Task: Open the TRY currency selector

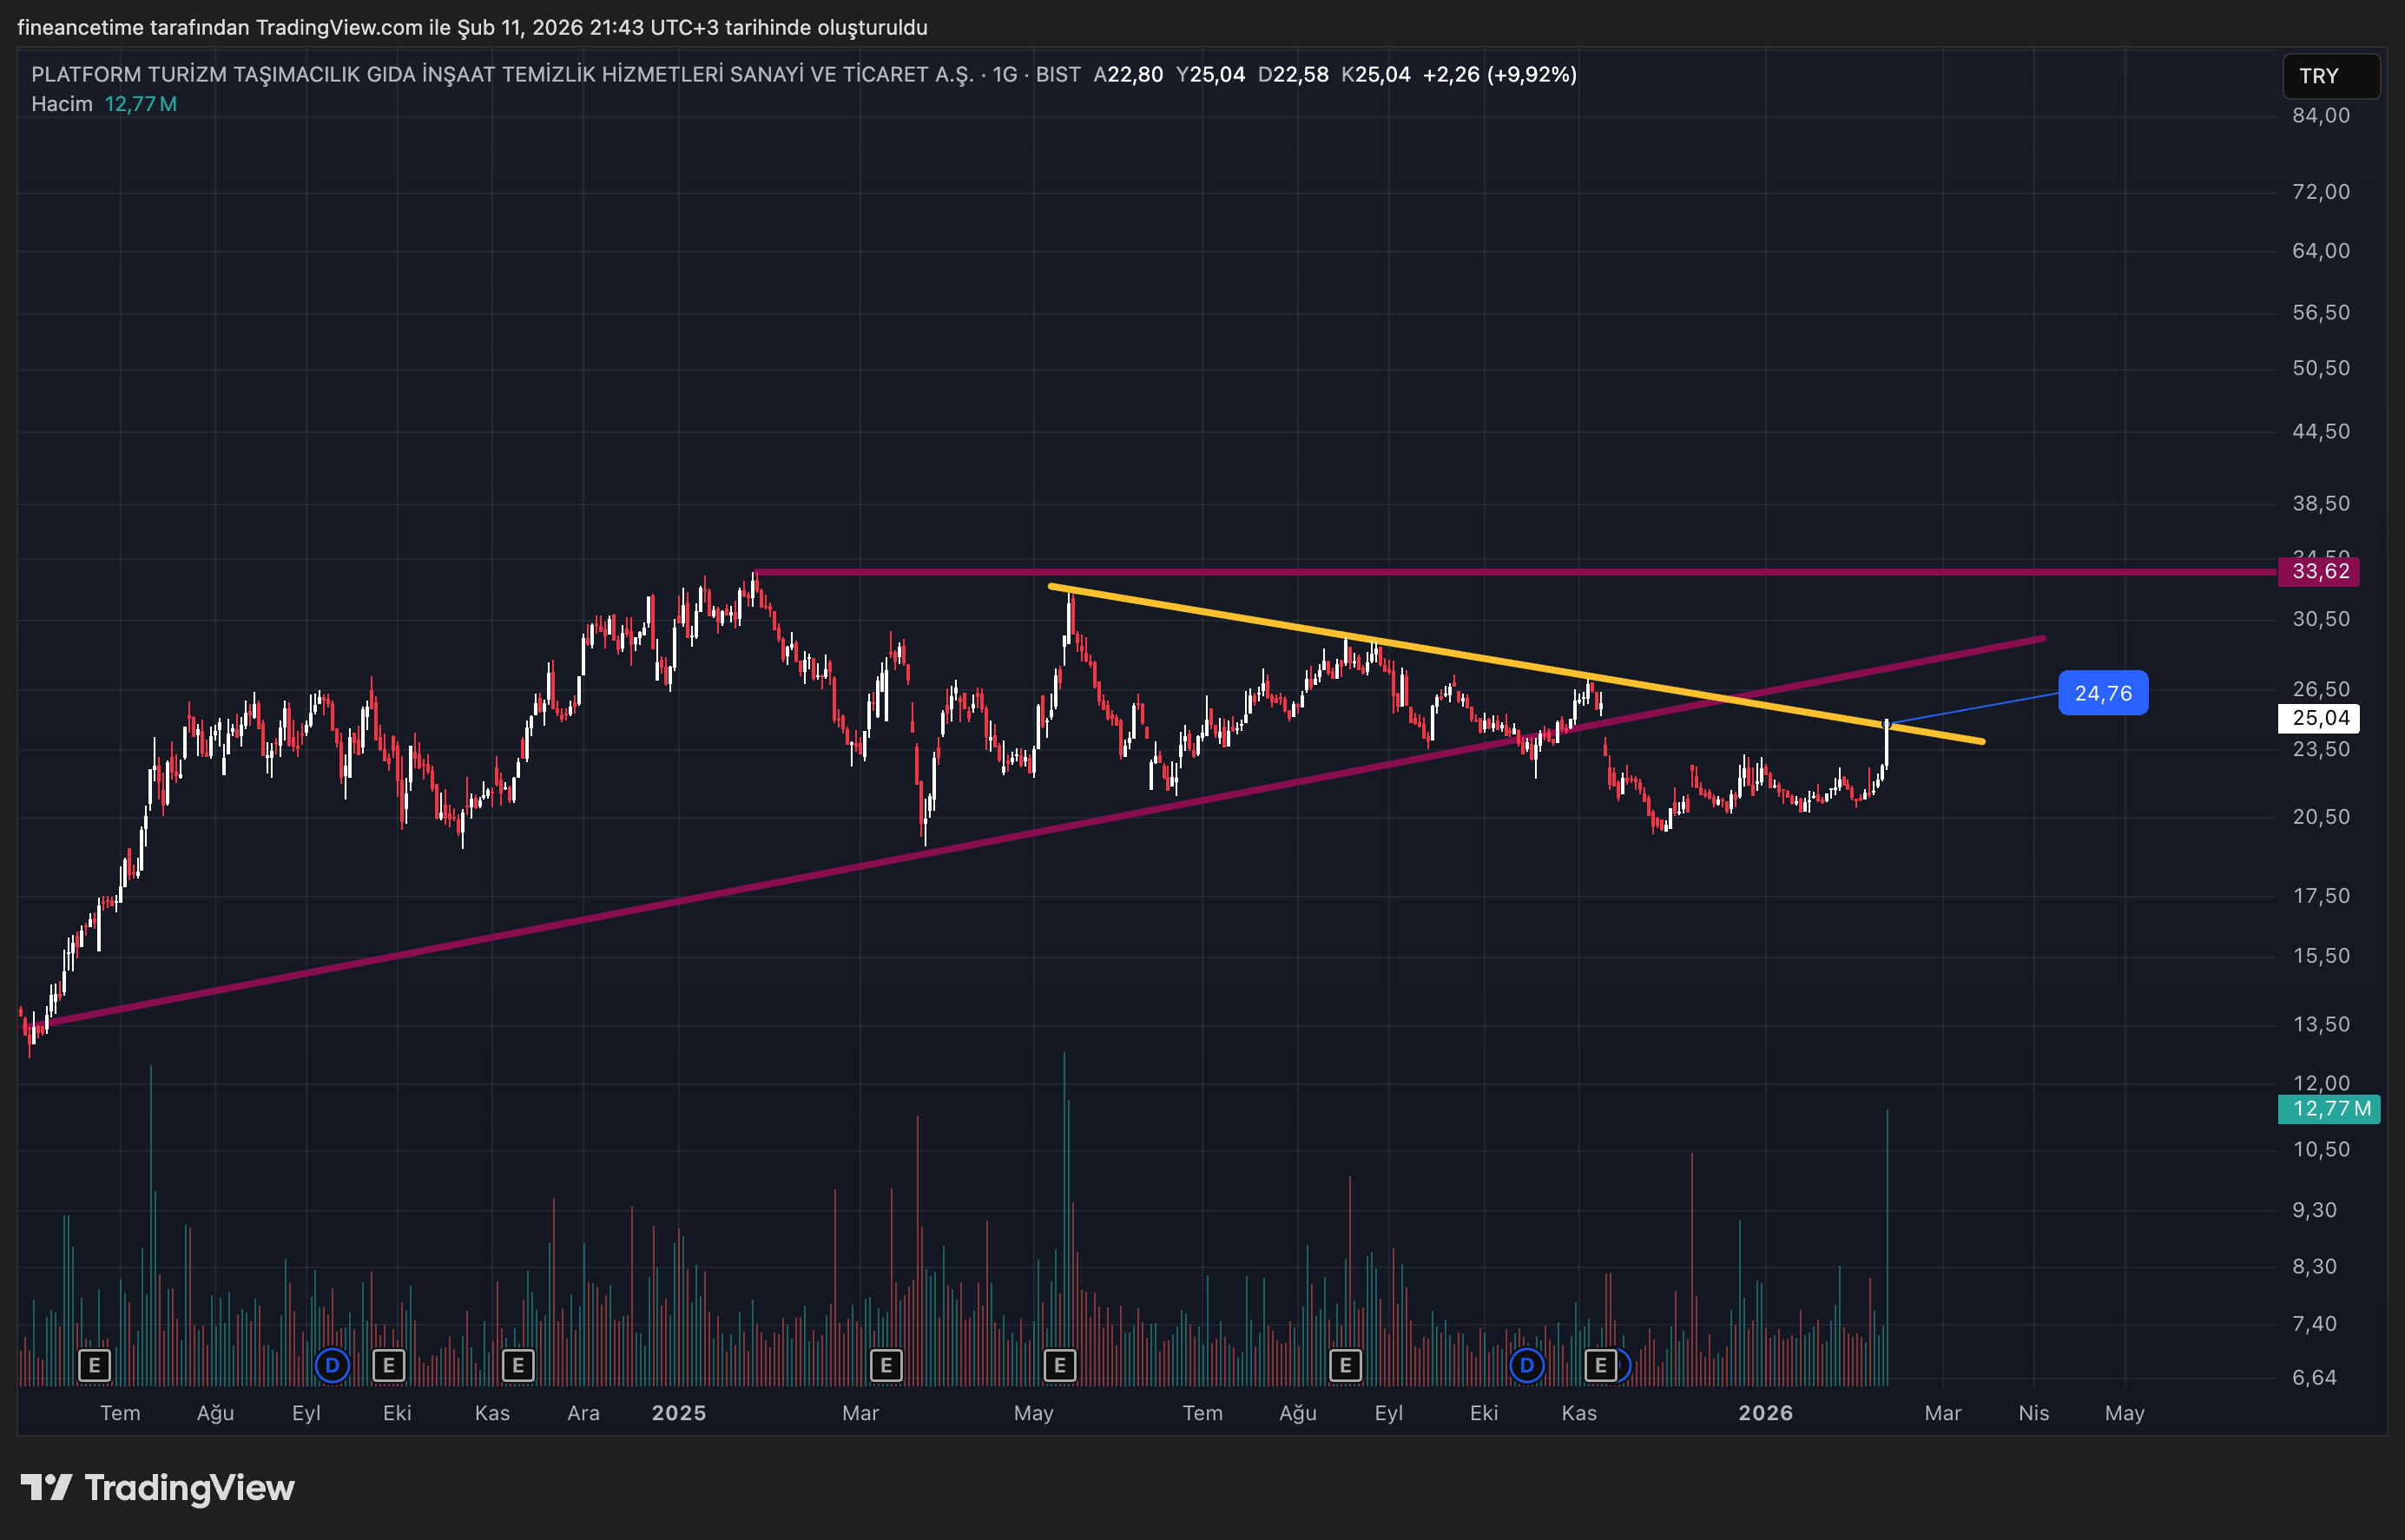Action: point(2330,76)
